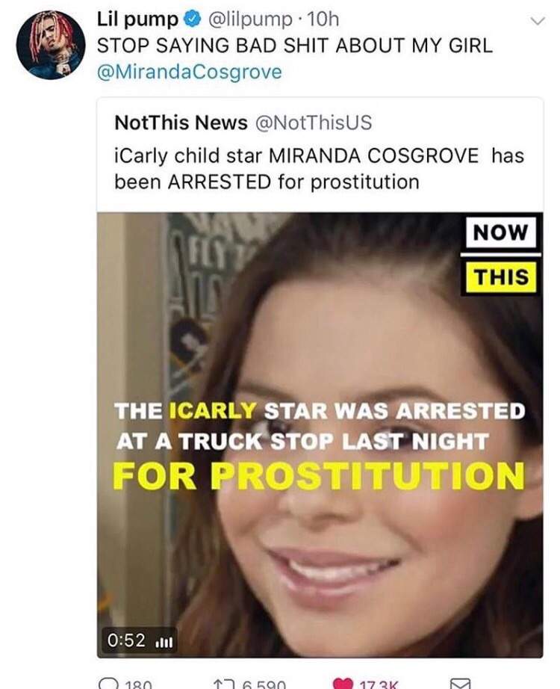Expand the tweet options chevron
Screen dimensions: 560x689
[538, 21]
